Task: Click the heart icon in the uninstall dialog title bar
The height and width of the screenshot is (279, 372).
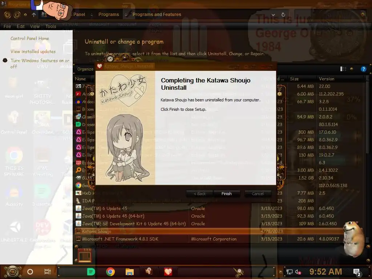Action: point(100,66)
